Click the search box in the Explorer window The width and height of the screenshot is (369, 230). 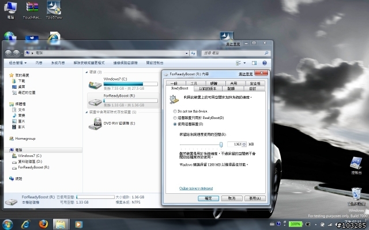click(x=236, y=53)
